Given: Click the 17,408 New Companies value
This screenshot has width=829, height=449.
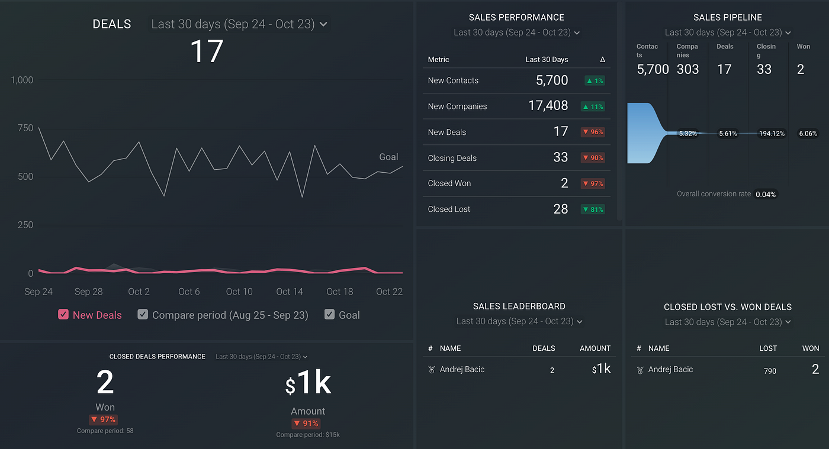Looking at the screenshot, I should click(x=548, y=106).
